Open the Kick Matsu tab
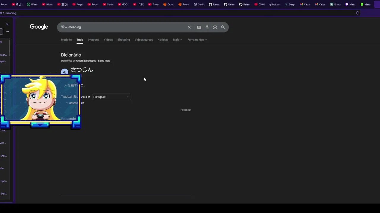This screenshot has height=213, width=380. [x=366, y=4]
